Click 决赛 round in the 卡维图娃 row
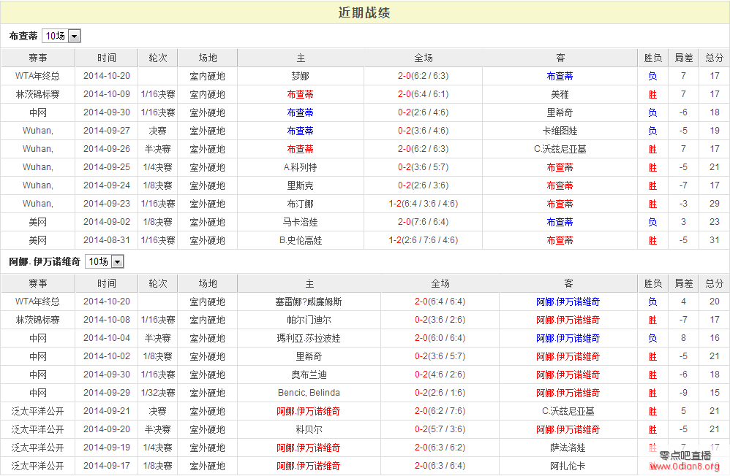This screenshot has width=730, height=476. click(x=158, y=131)
